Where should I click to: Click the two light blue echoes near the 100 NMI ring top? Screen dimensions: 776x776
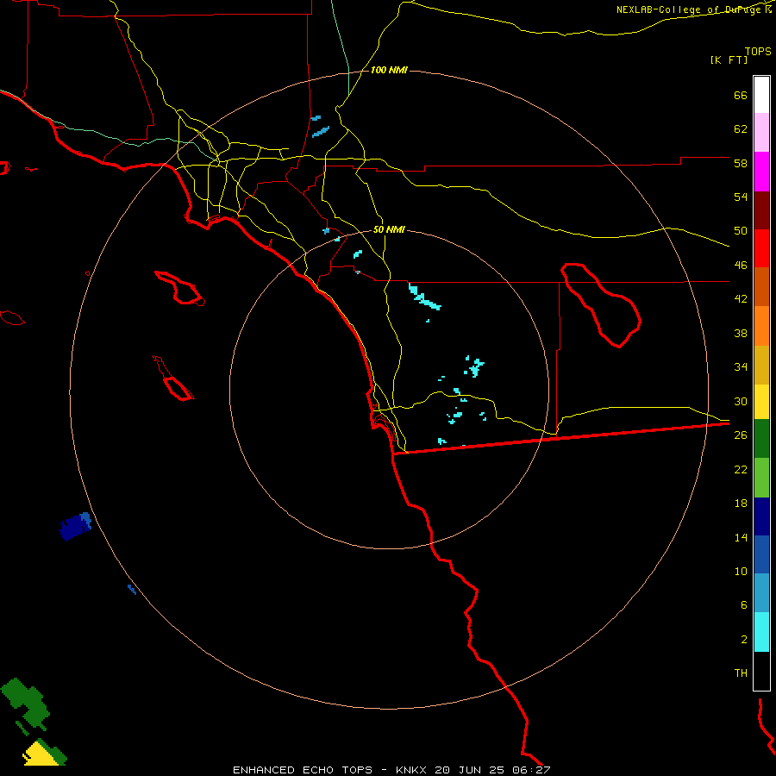[x=320, y=127]
